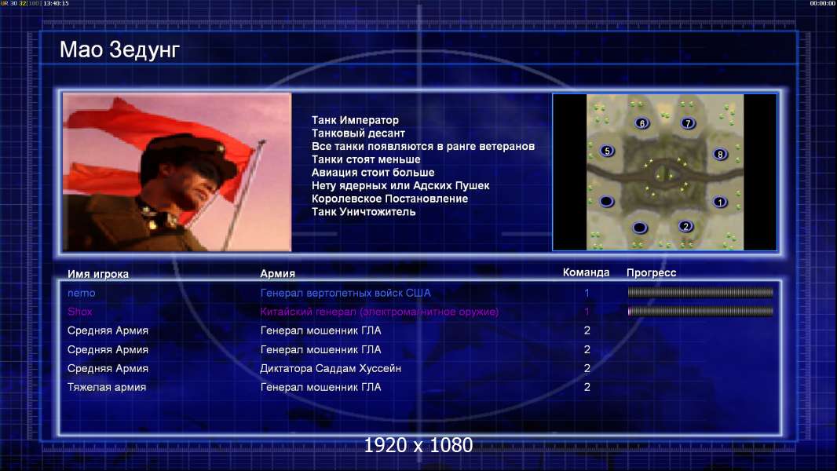The width and height of the screenshot is (837, 471).
Task: Select start position 2 on the minimap
Action: pos(686,226)
